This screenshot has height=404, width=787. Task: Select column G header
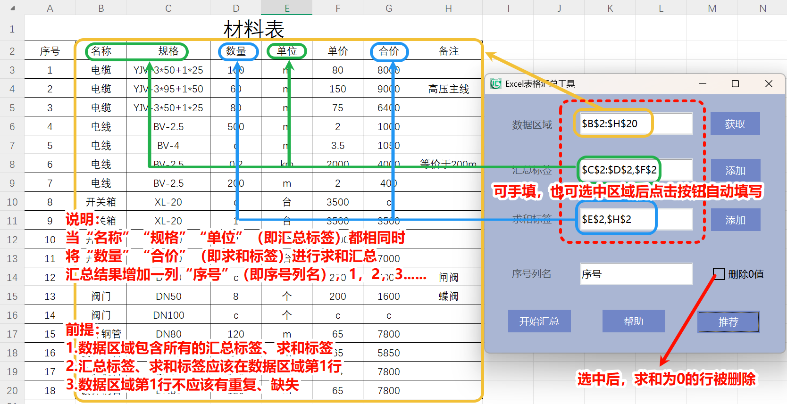(389, 8)
